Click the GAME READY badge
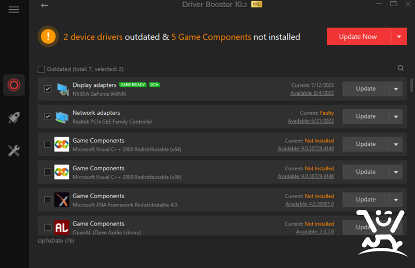415x268 pixels. (x=133, y=85)
